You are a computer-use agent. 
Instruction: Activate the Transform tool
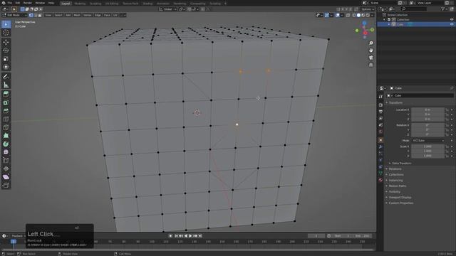pos(6,67)
